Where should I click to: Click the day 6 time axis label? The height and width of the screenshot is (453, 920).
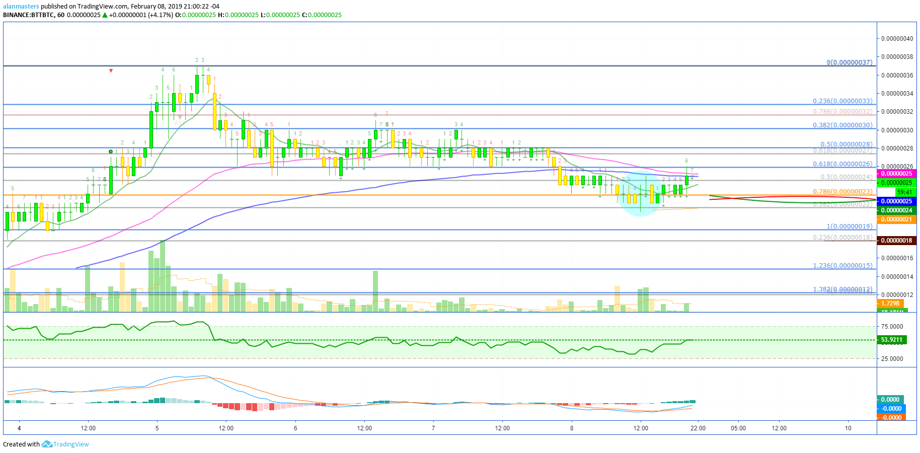pyautogui.click(x=295, y=428)
